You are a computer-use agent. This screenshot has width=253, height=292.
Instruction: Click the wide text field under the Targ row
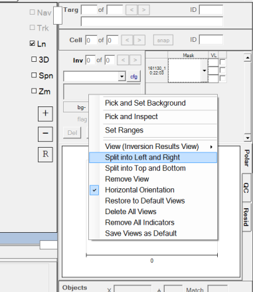point(152,21)
